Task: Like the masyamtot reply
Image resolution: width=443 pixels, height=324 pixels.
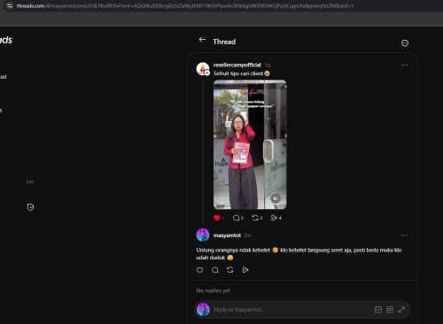Action: 199,270
